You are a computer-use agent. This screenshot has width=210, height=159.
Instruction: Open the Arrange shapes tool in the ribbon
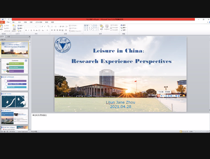(102, 27)
